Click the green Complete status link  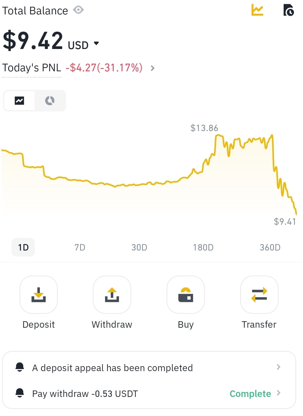point(250,393)
